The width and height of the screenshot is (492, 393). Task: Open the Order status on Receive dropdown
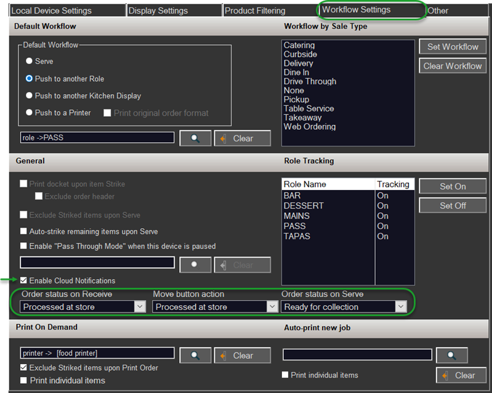click(x=140, y=306)
